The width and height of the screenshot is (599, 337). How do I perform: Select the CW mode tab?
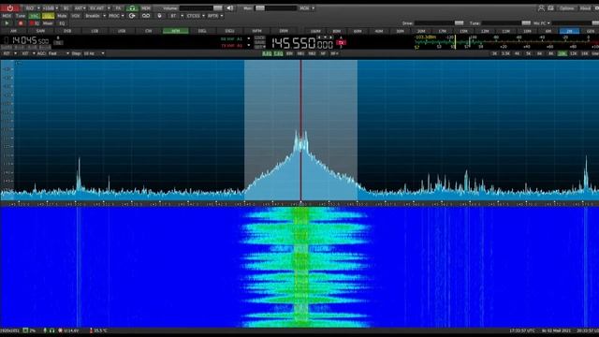pos(149,31)
